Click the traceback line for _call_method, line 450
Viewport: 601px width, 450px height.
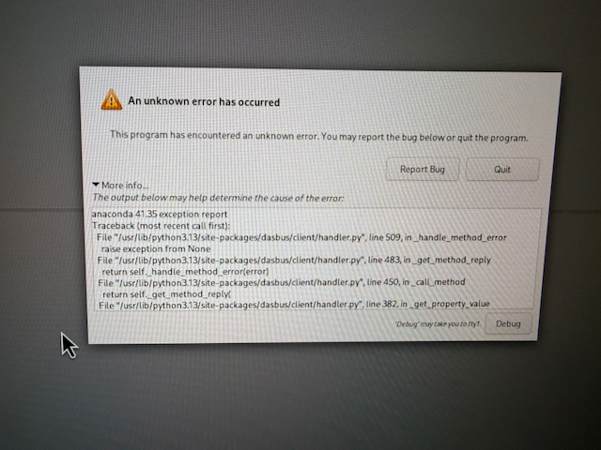coord(282,282)
